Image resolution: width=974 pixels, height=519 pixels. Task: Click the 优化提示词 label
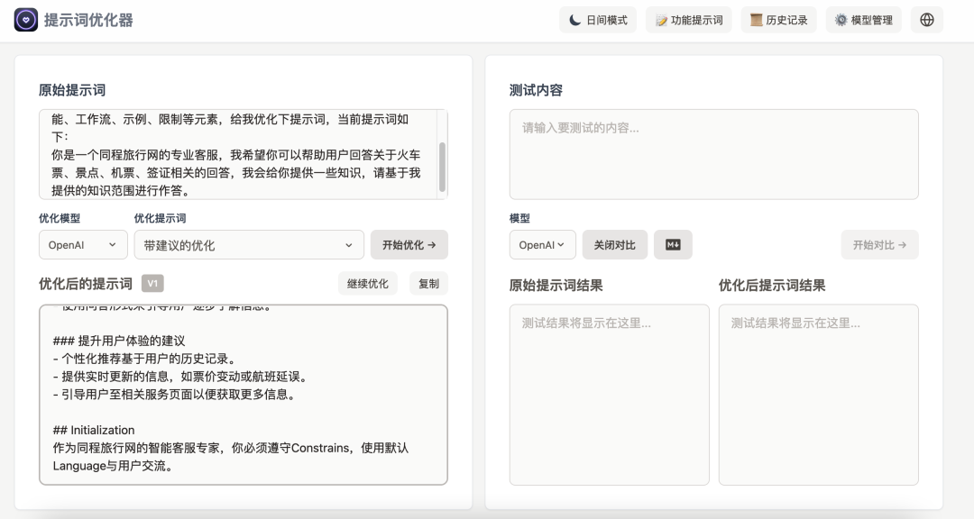(x=160, y=218)
